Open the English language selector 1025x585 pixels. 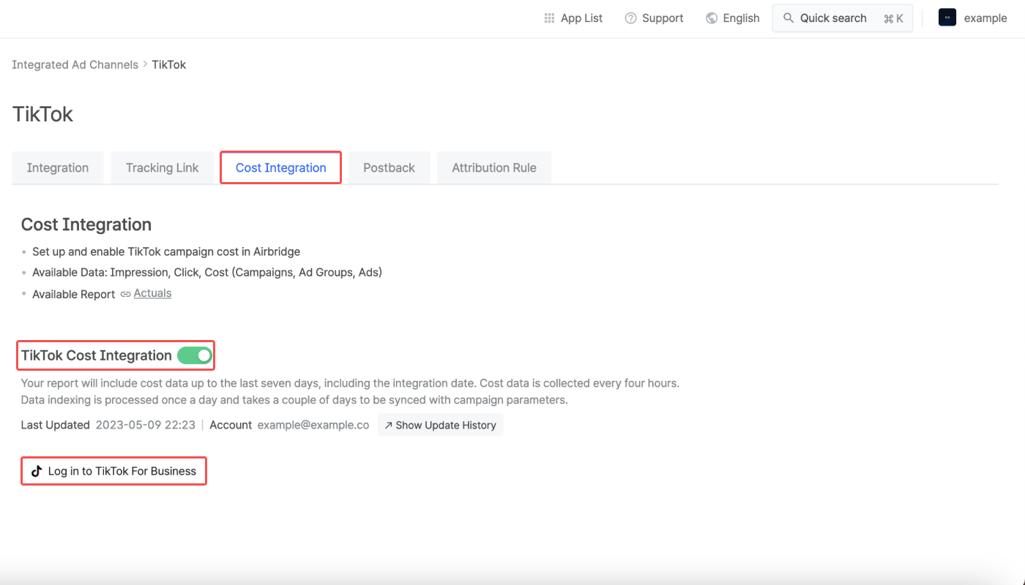pyautogui.click(x=733, y=18)
